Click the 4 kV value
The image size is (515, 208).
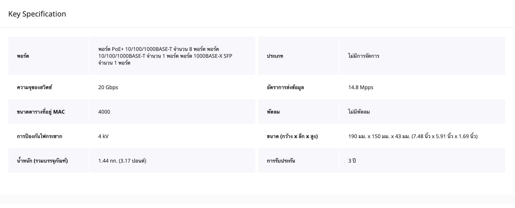(103, 136)
